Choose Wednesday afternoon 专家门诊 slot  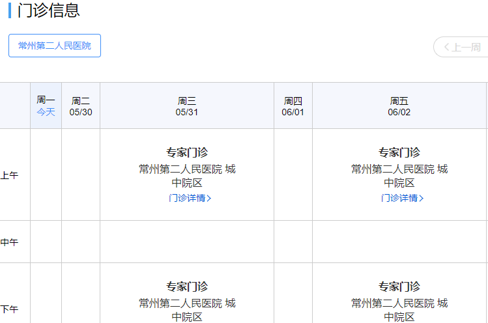tap(186, 287)
